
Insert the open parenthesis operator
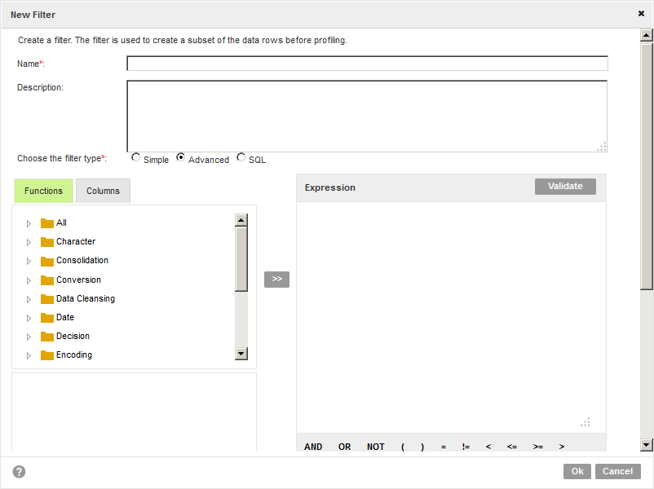[403, 447]
